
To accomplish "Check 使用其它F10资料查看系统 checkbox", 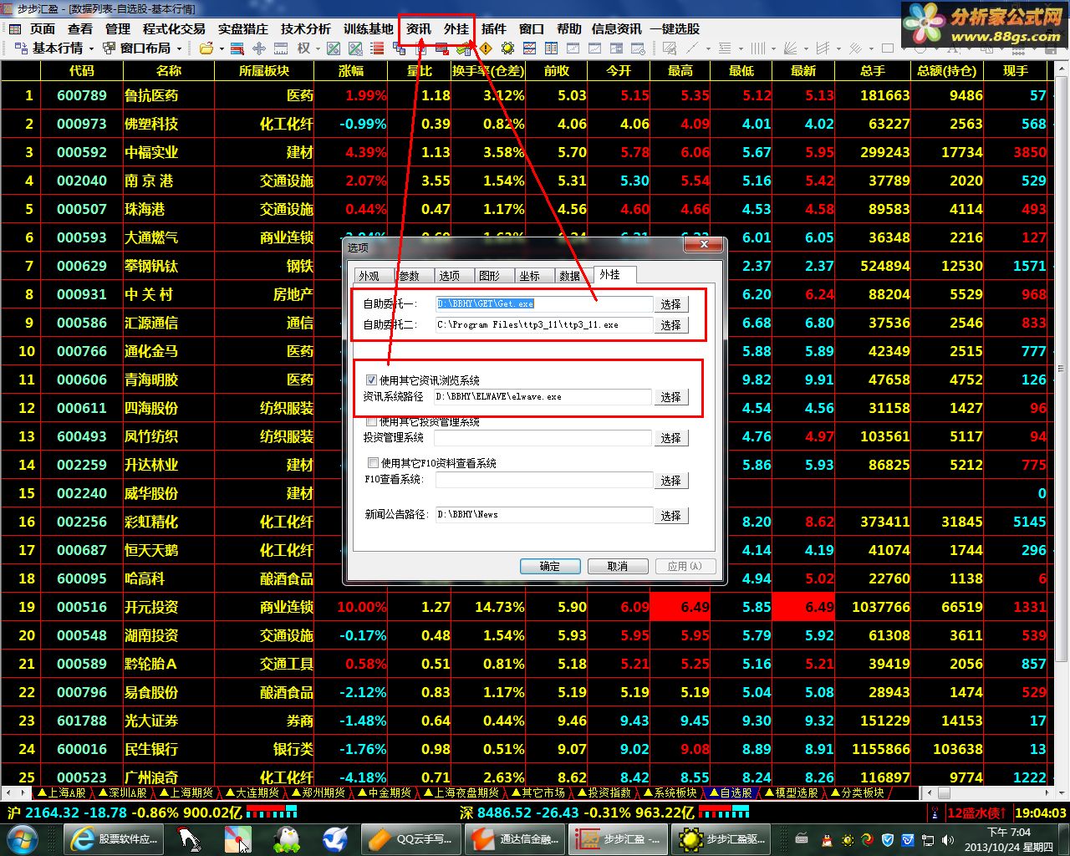I will (x=373, y=462).
